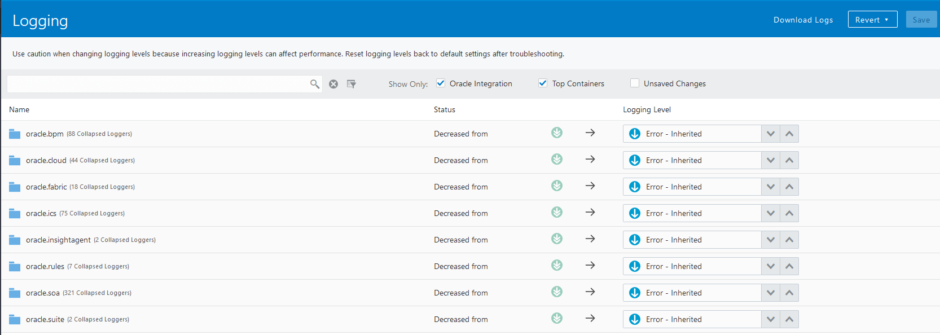Click the arrow icon in oracle.cloud row
This screenshot has height=335, width=940.
pos(590,159)
